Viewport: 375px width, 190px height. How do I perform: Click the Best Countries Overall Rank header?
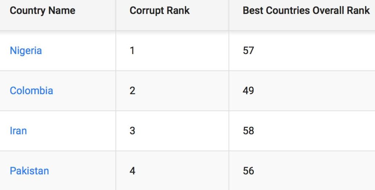click(306, 11)
